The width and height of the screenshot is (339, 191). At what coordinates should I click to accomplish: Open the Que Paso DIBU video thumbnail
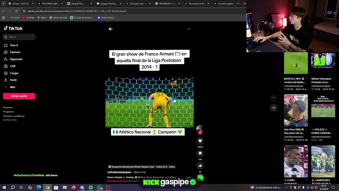(x=296, y=111)
